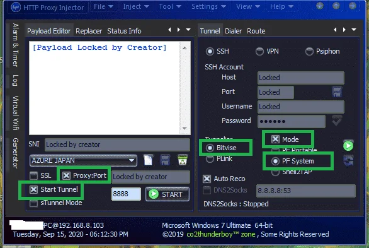Click right arrow of left tab strip
This screenshot has height=248, width=369.
(x=179, y=30)
